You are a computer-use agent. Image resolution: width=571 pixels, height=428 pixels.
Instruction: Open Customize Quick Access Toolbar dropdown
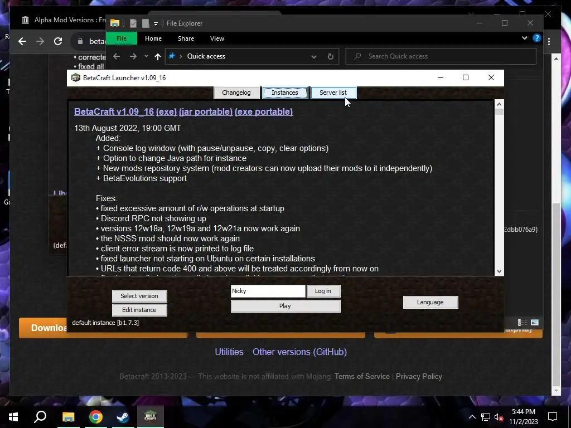156,23
